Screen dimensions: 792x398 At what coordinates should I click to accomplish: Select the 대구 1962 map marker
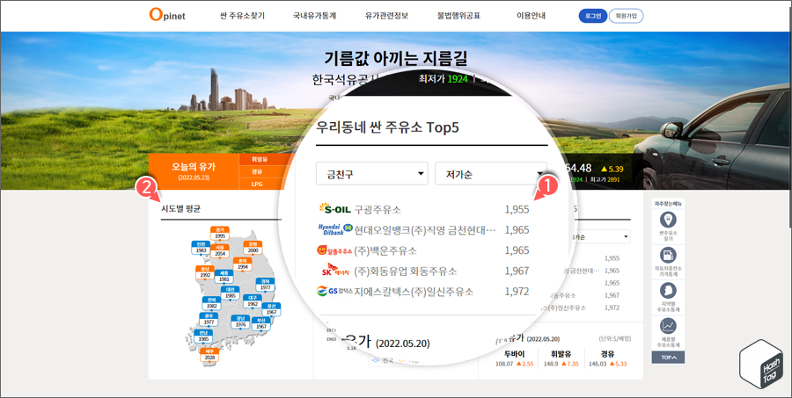tap(253, 301)
